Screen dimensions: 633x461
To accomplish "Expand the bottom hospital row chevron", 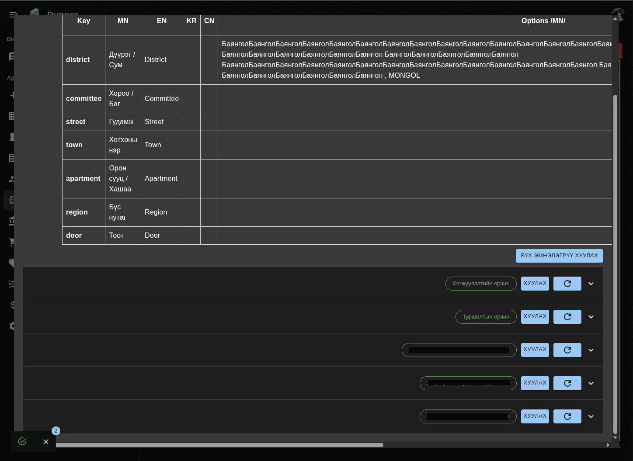I will 591,416.
